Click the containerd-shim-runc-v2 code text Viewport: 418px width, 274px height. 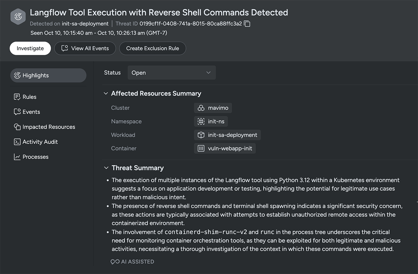pos(206,232)
